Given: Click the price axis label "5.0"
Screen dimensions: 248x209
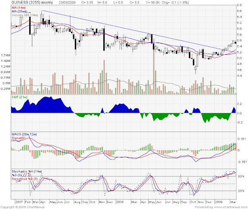Looking at the screenshot, I should pyautogui.click(x=239, y=58).
